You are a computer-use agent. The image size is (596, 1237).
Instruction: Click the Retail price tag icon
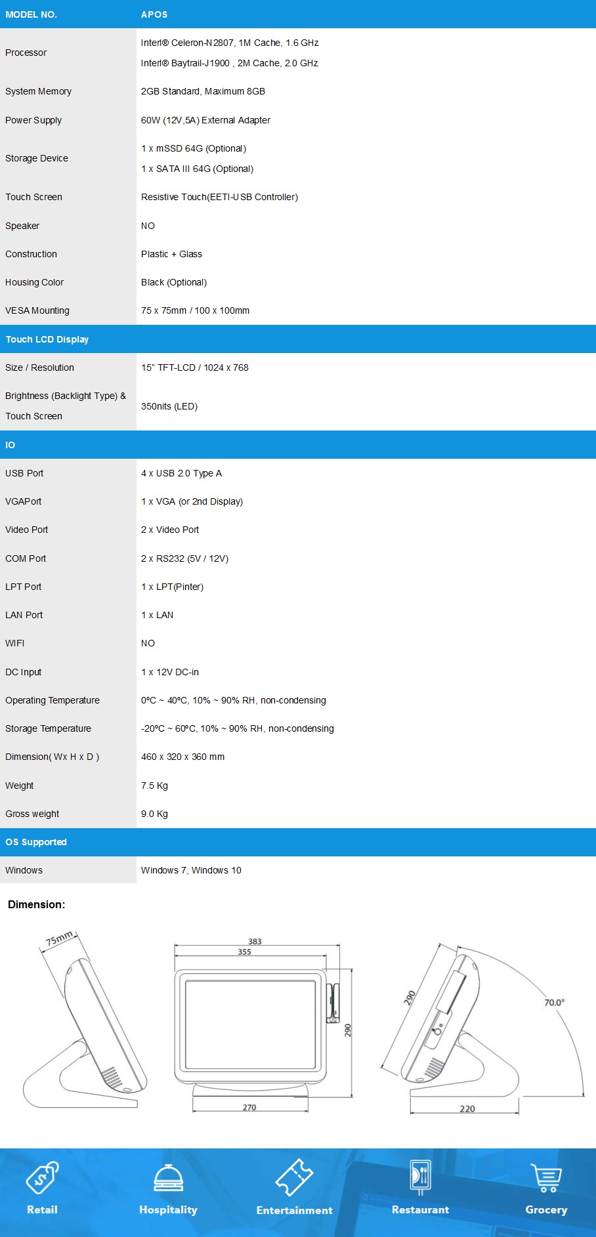click(x=43, y=1177)
